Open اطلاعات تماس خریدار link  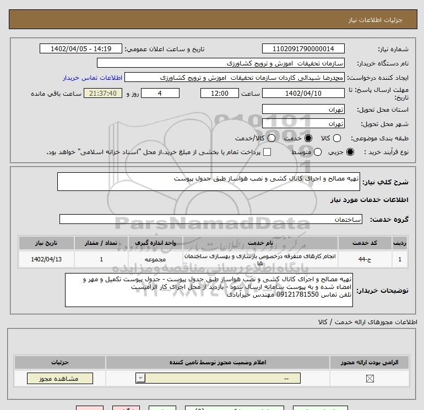93,78
